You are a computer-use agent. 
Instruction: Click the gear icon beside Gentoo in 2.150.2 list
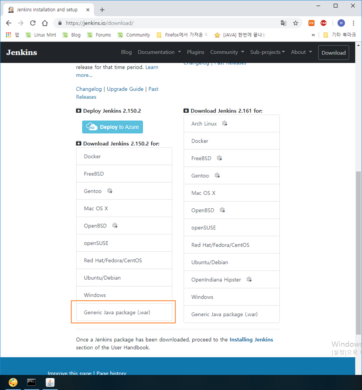pos(110,191)
